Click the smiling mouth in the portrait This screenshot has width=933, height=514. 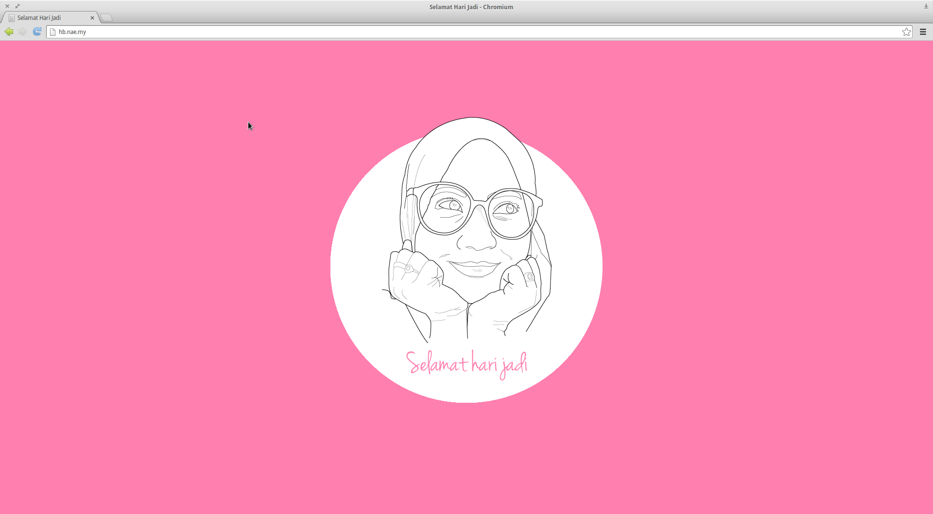(475, 268)
